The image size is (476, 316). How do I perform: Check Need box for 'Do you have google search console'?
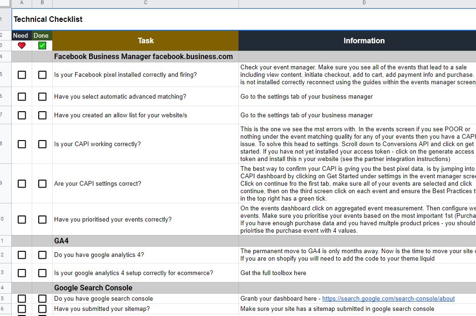(22, 299)
